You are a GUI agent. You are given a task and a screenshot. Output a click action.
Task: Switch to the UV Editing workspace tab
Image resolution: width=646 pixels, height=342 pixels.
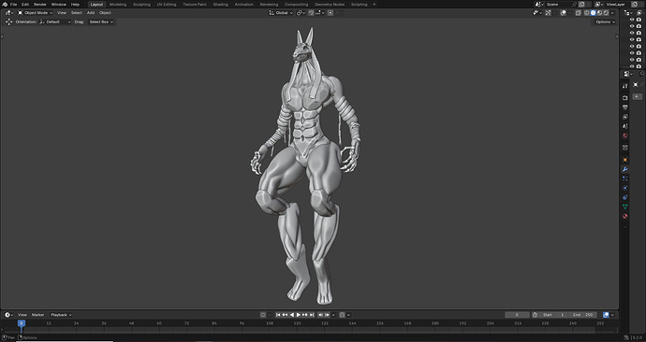click(167, 4)
